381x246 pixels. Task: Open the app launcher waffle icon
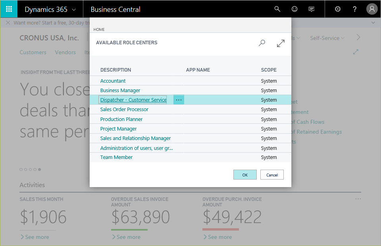coord(9,9)
